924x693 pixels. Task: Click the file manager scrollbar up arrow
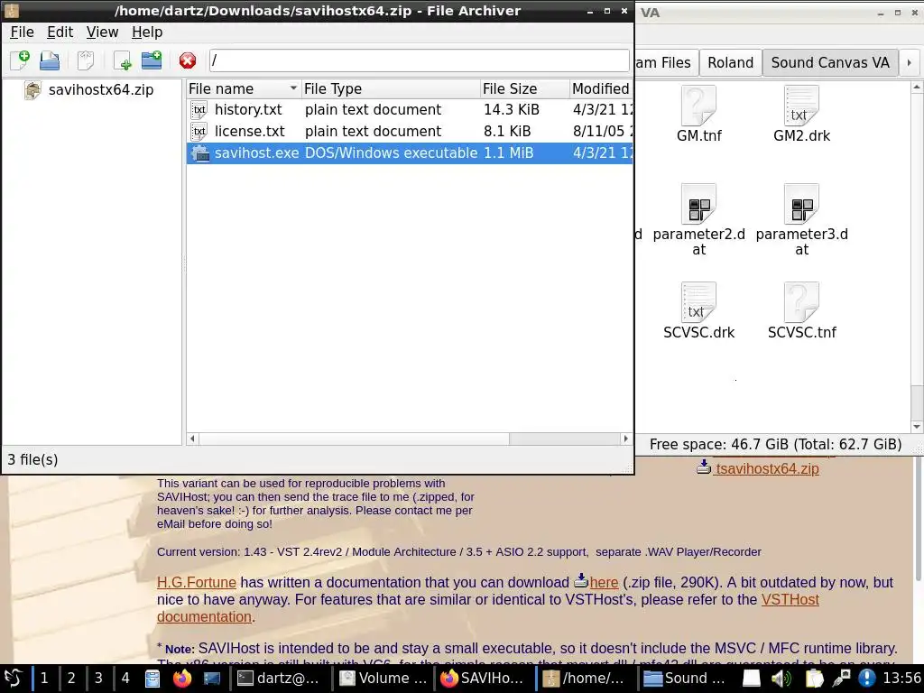(x=917, y=88)
